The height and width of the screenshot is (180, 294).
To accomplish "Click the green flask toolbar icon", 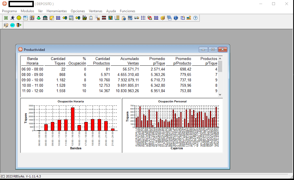I will coord(39,18).
